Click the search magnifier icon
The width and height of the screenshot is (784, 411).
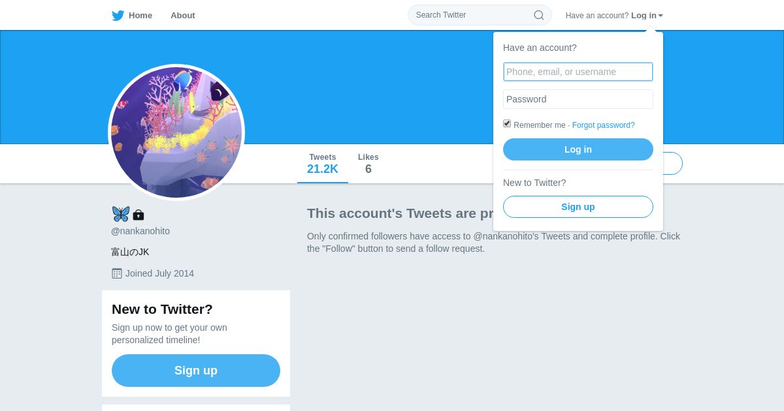click(x=539, y=15)
